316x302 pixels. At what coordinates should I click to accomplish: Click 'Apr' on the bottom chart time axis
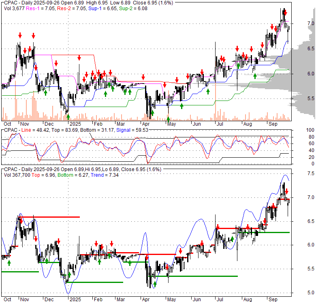146,300
